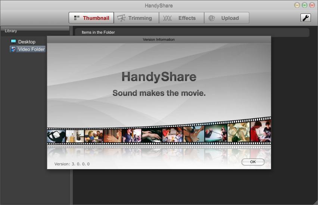Dismiss version dialog with OK
This screenshot has height=205, width=318.
point(253,162)
